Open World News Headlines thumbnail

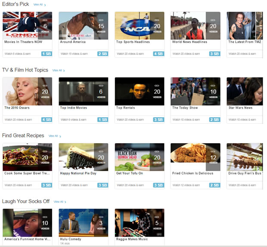point(196,25)
